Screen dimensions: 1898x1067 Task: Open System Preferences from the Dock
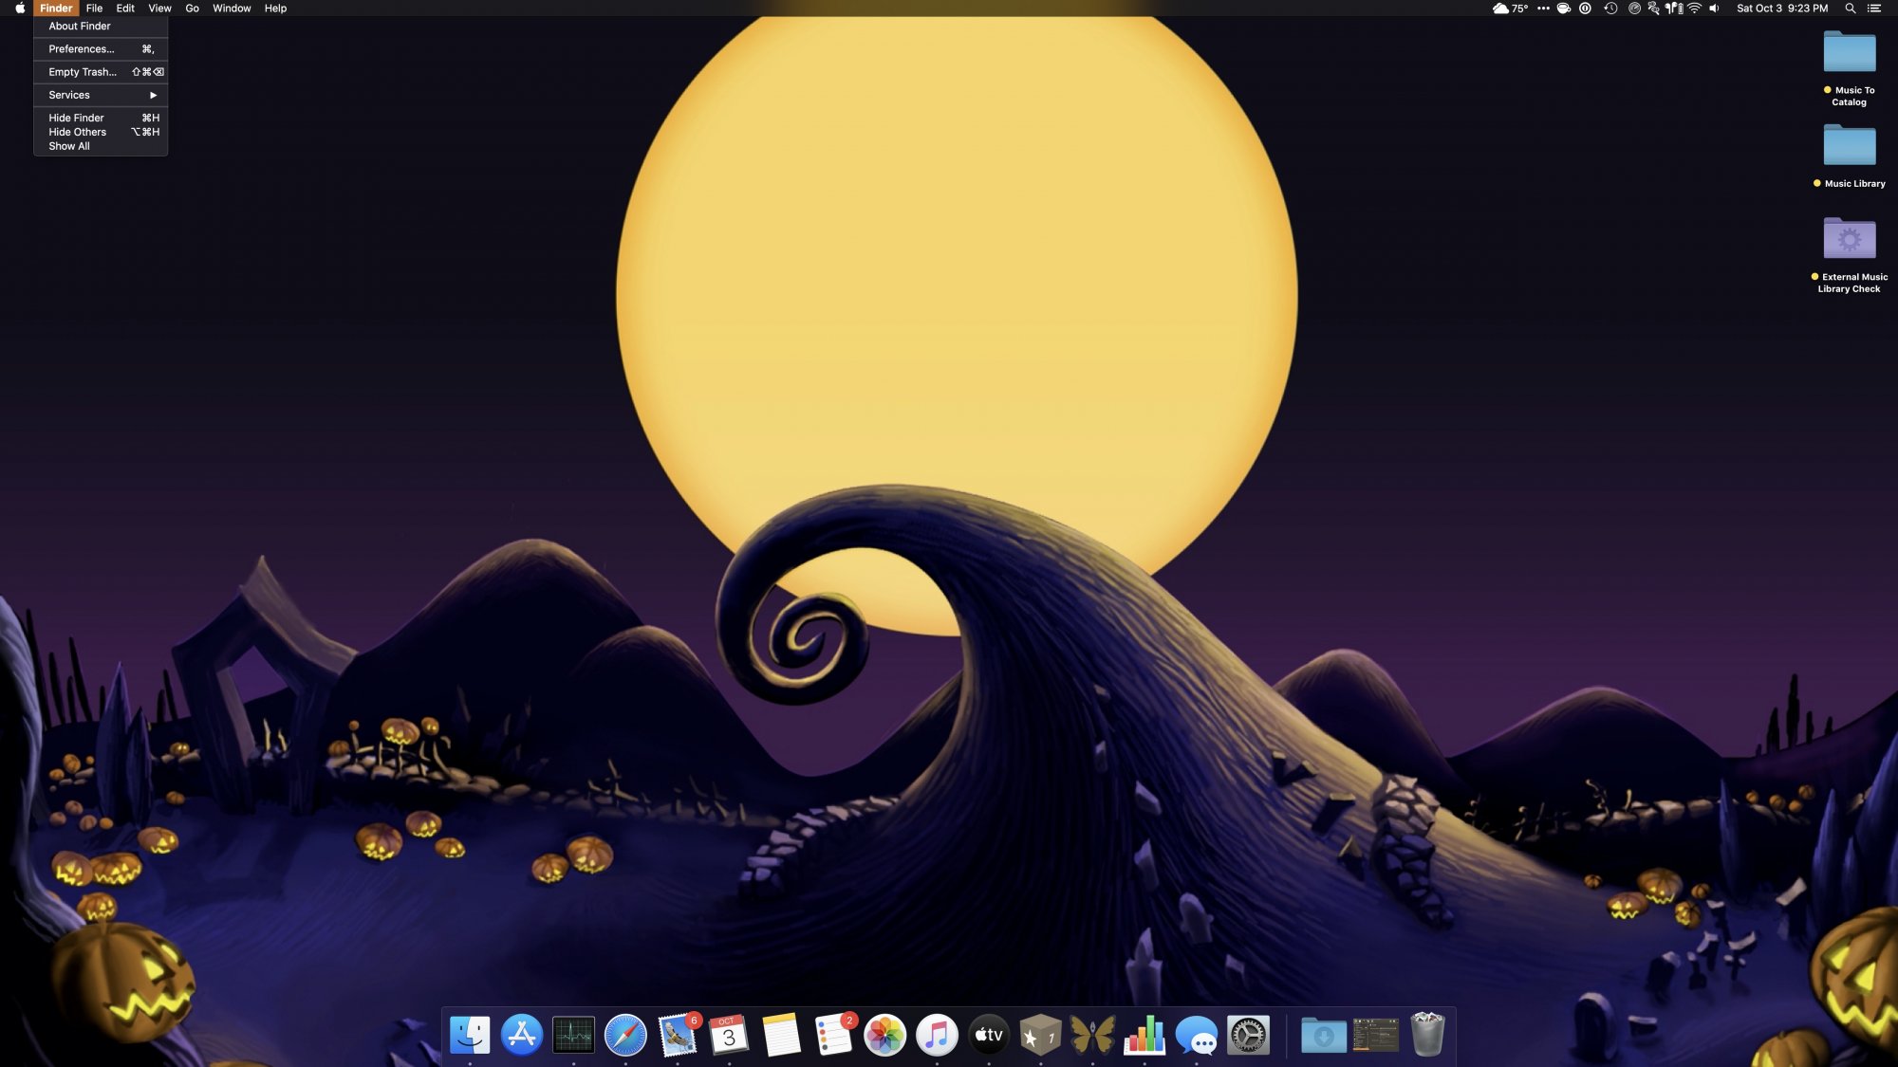coord(1248,1035)
